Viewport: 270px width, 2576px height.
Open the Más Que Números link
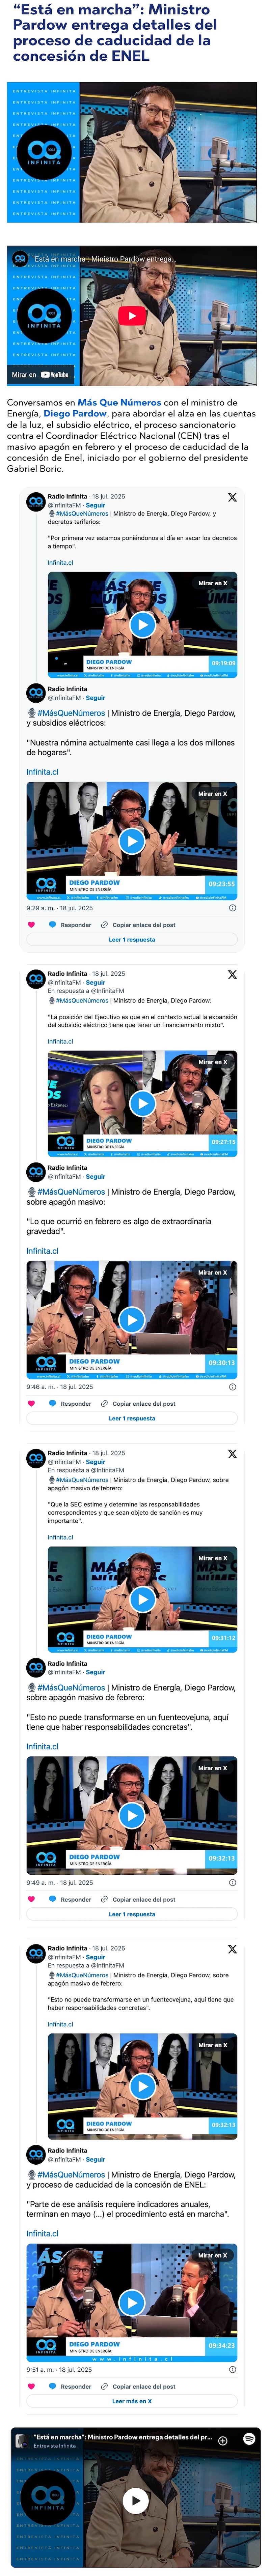click(x=119, y=402)
